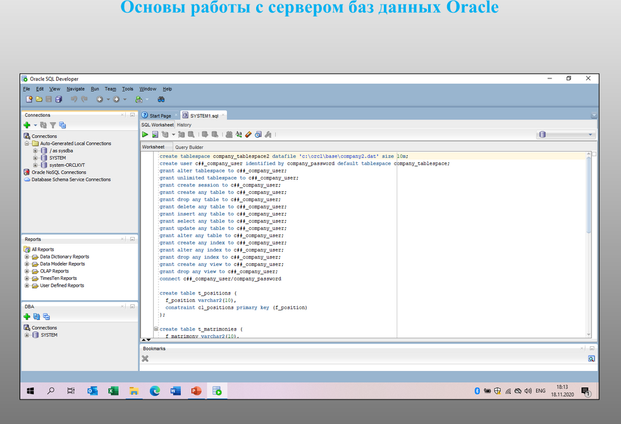The height and width of the screenshot is (424, 621).
Task: Expand User Defined Reports folder
Action: point(27,286)
